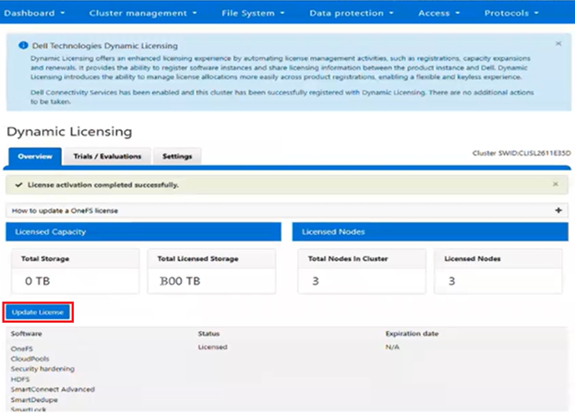Select CloudPools in the software list
Viewport: 575px width, 414px height.
30,359
